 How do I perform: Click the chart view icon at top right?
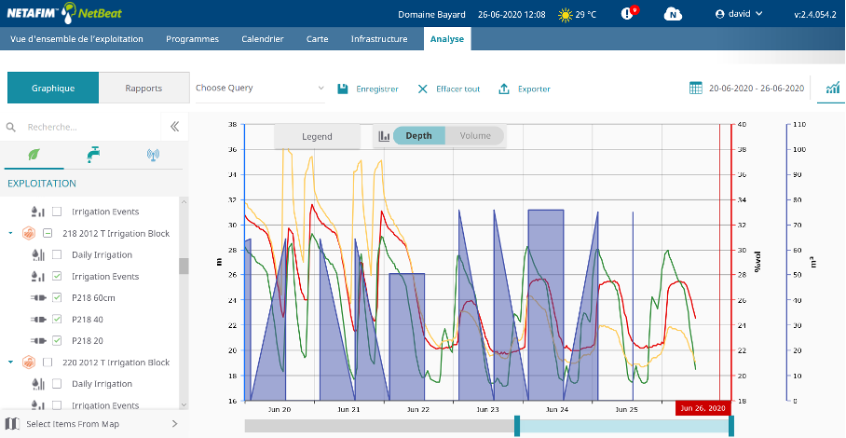[x=831, y=89]
